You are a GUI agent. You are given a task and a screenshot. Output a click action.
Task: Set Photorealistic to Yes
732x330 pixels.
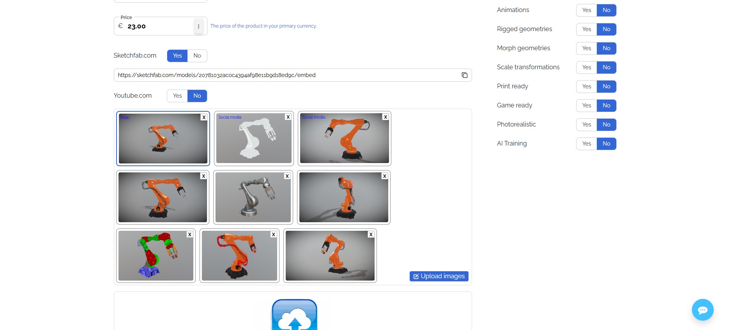tap(586, 125)
